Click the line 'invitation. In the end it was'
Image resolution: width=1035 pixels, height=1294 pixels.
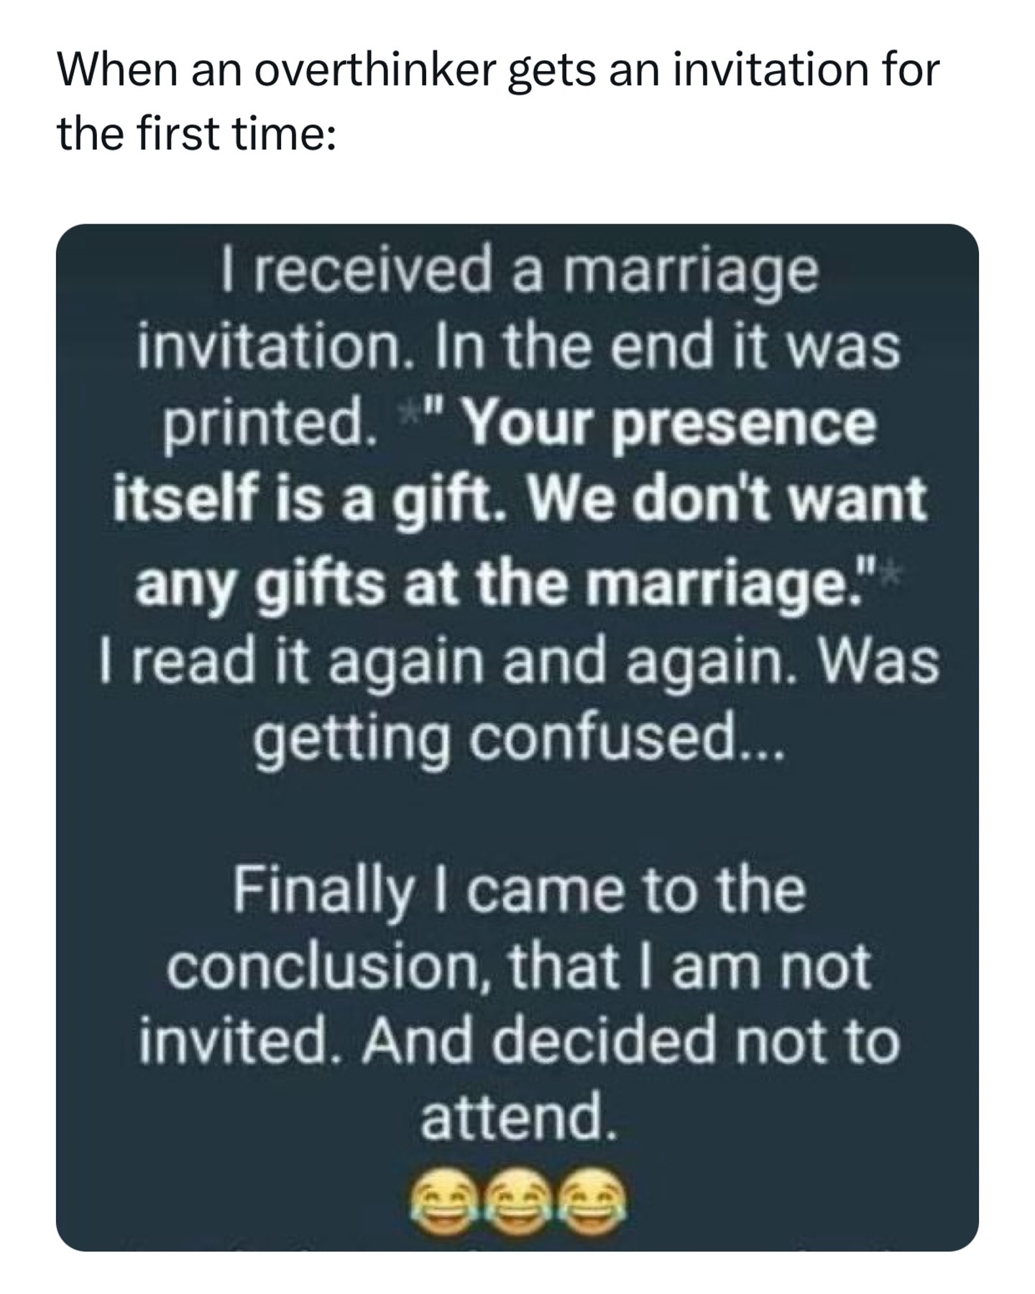click(519, 347)
